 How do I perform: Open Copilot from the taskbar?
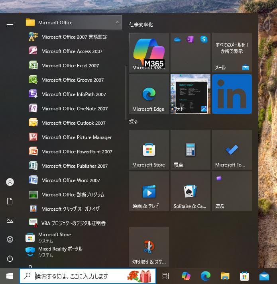[x=186, y=276]
